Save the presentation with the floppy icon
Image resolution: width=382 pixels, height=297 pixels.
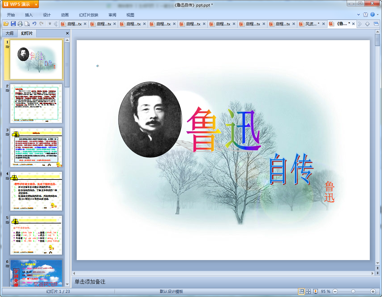[13, 24]
